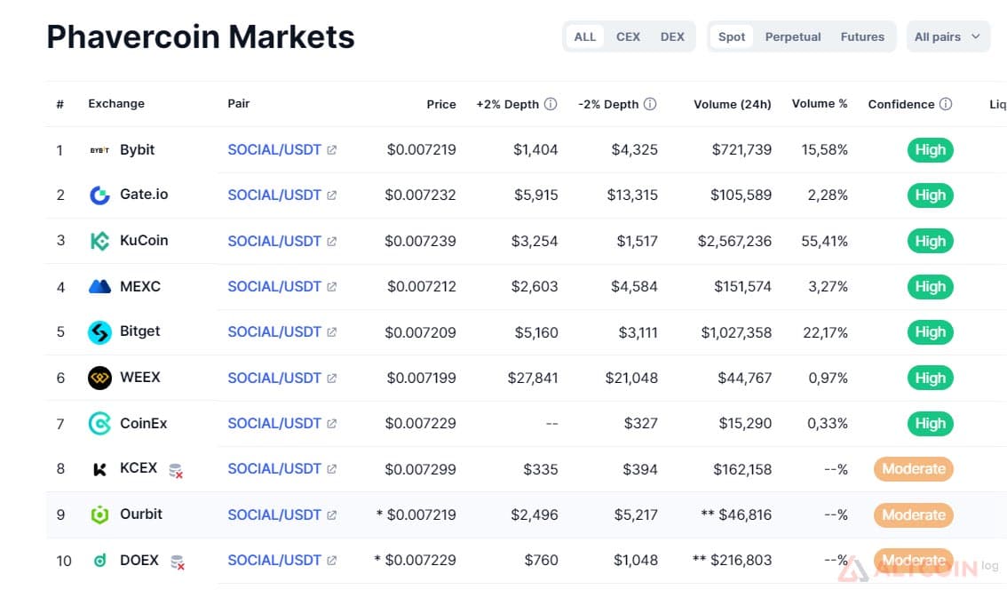Select the Spot market tab
The height and width of the screenshot is (590, 1007).
[x=732, y=36]
